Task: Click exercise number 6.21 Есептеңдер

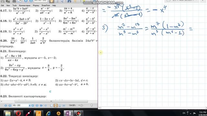Action: [13, 51]
